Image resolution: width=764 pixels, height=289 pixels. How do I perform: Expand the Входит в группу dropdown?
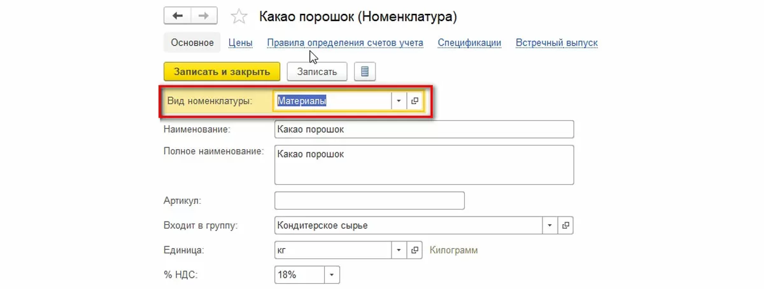click(x=549, y=225)
